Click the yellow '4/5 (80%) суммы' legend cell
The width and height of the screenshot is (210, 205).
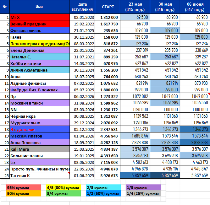(64, 187)
